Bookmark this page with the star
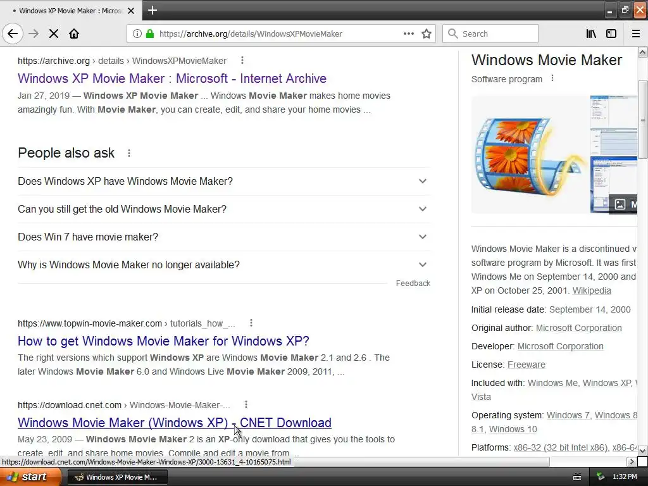648x486 pixels. [427, 34]
